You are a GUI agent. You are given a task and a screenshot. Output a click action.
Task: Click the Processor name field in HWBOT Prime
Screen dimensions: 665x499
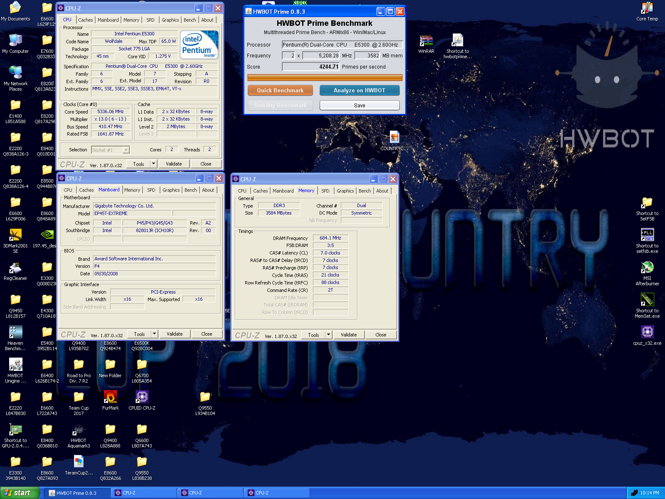tap(342, 44)
